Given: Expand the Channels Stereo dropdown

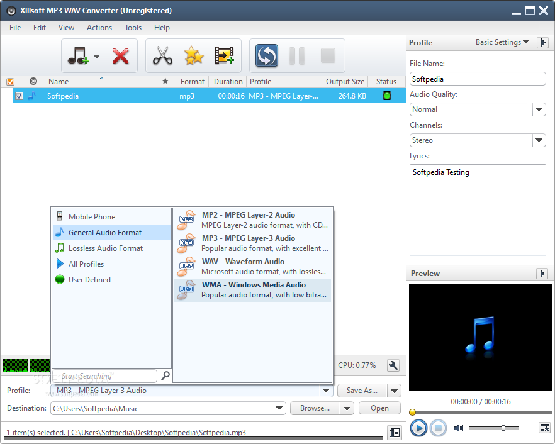Looking at the screenshot, I should click(x=539, y=140).
